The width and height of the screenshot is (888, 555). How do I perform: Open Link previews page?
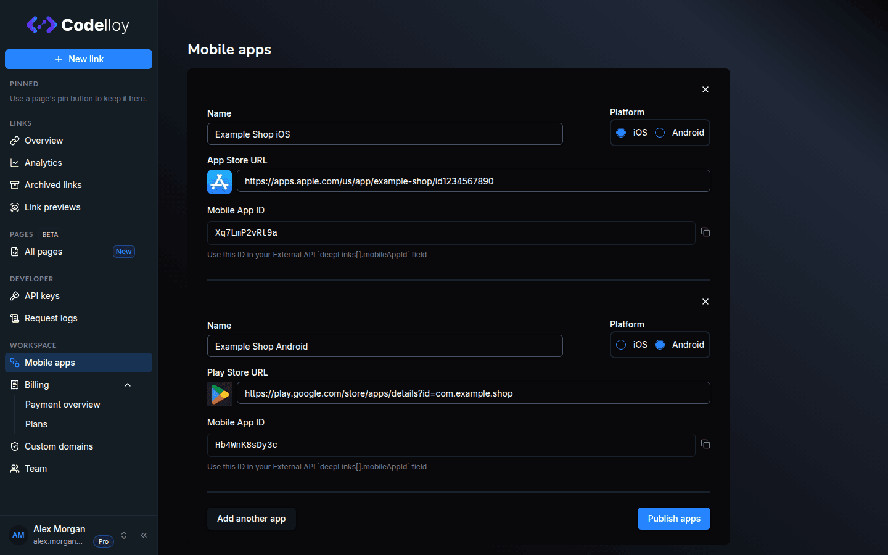78,207
